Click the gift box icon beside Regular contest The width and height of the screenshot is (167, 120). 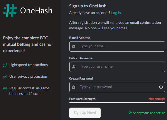5,89
